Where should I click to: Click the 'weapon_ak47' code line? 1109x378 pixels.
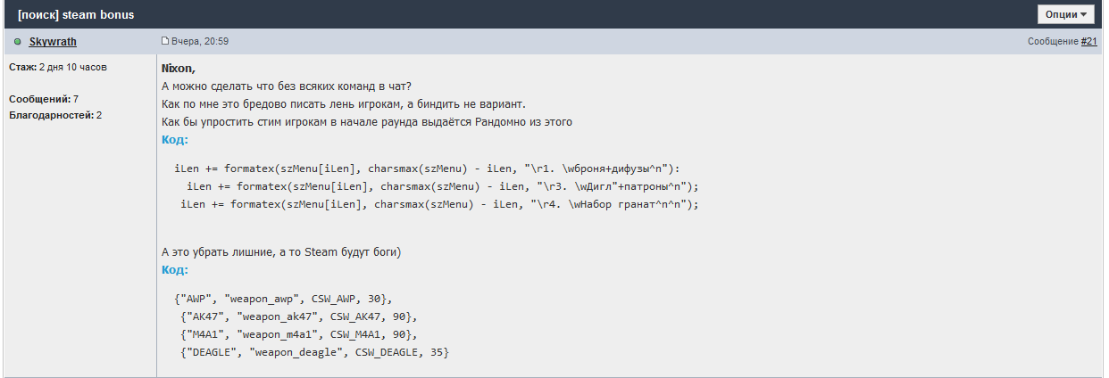click(x=298, y=316)
